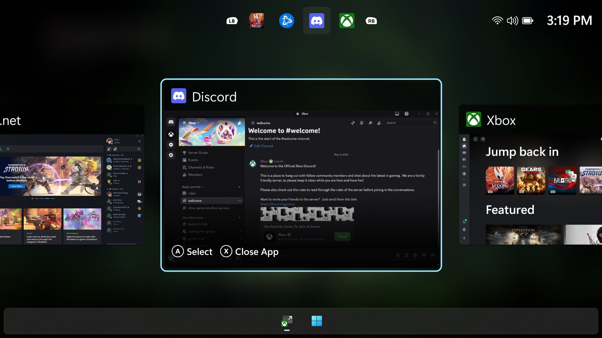Image resolution: width=602 pixels, height=338 pixels.
Task: Click the discord.gg/xbox invite link
Action: (277, 204)
